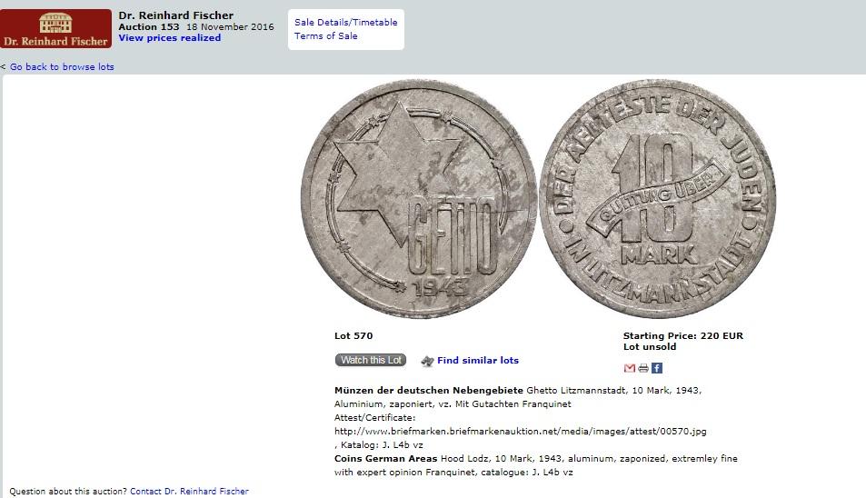The width and height of the screenshot is (866, 498).
Task: Open Sale Details/Timetable link
Action: click(345, 23)
